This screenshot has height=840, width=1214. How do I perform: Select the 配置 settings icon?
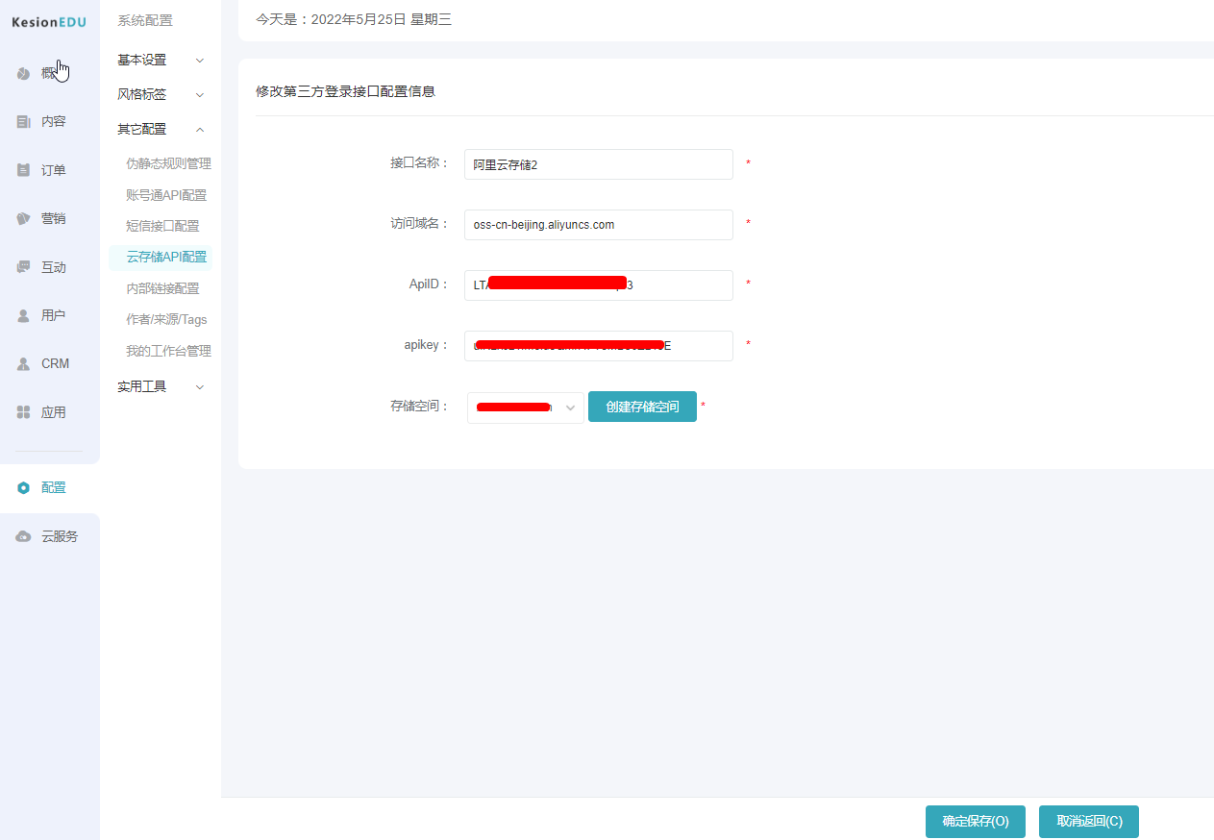click(24, 488)
